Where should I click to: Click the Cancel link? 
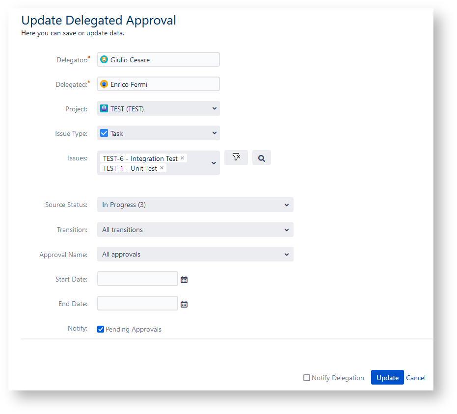[416, 378]
